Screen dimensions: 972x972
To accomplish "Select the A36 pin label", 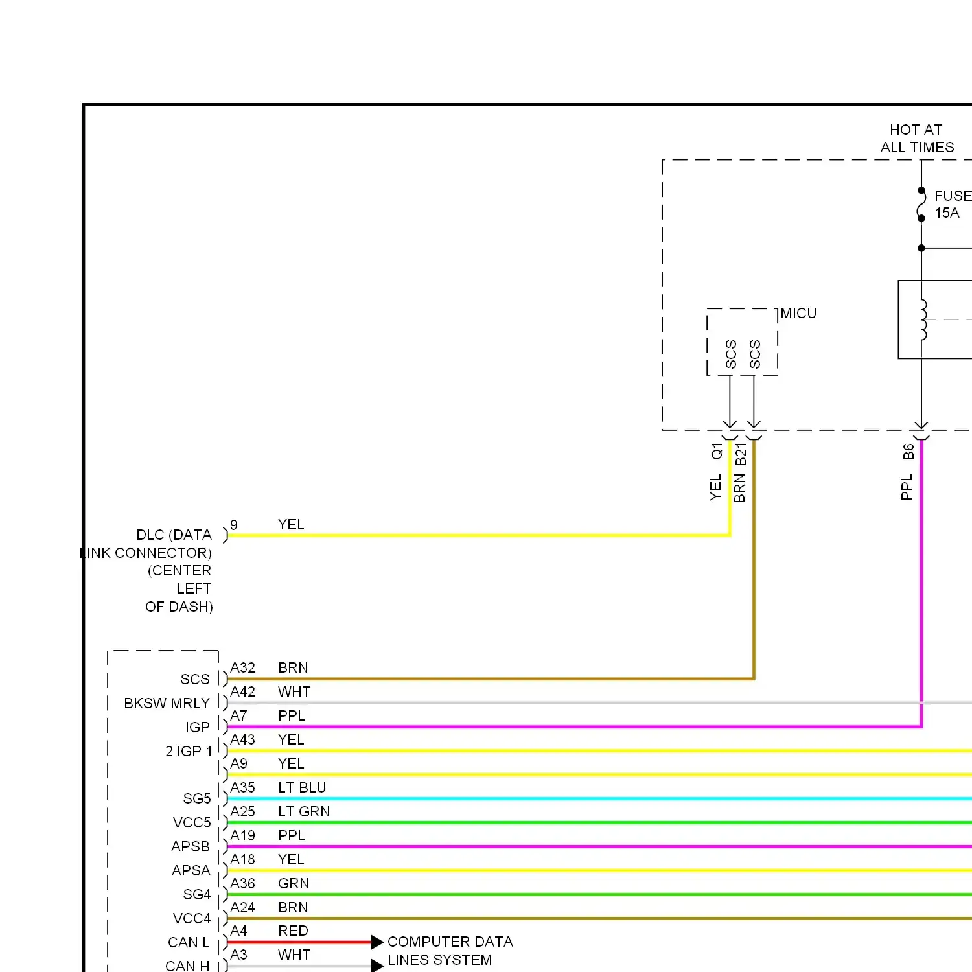I will pos(243,884).
